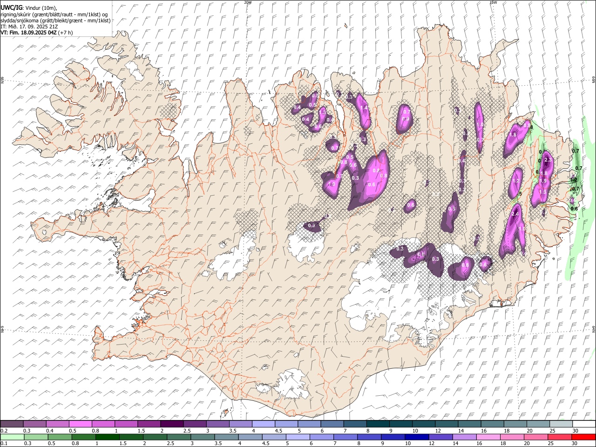
Task: Pick the slate blue 6 snow legend swatch
Action: [332, 424]
